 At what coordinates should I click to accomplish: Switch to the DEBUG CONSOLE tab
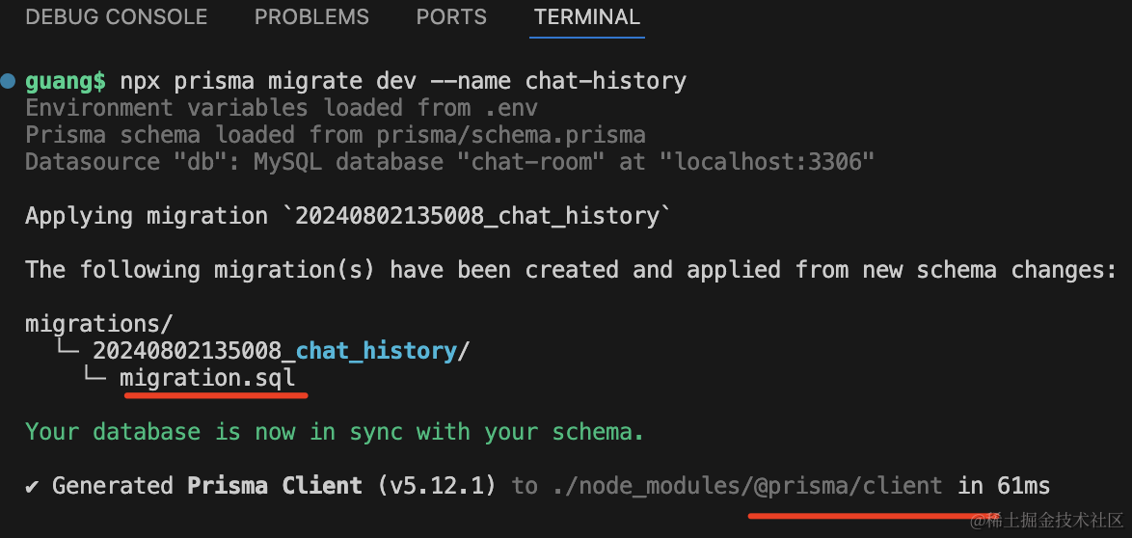coord(117,17)
